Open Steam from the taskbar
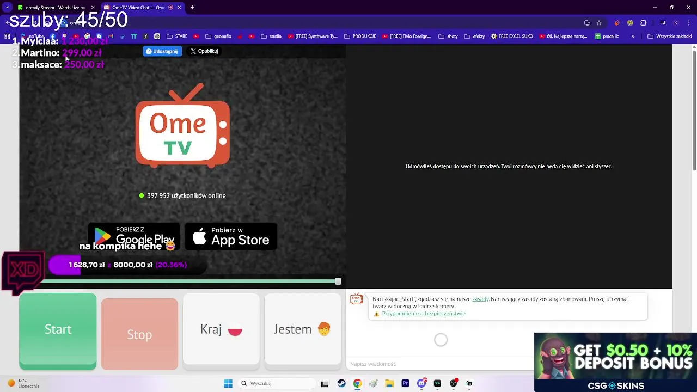The height and width of the screenshot is (392, 697). click(x=341, y=383)
